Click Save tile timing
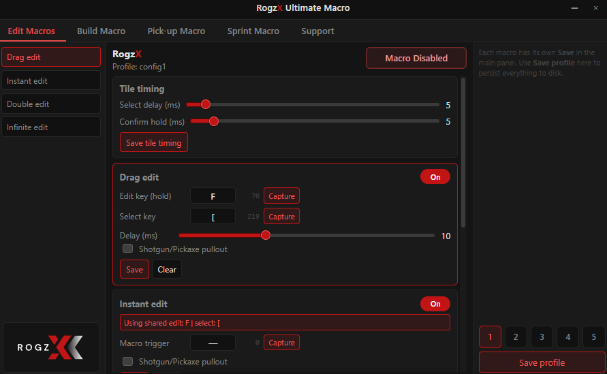Viewport: 607px width, 374px height. point(154,142)
